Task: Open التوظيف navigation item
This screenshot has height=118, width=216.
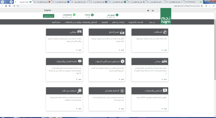Action: [x=104, y=22]
